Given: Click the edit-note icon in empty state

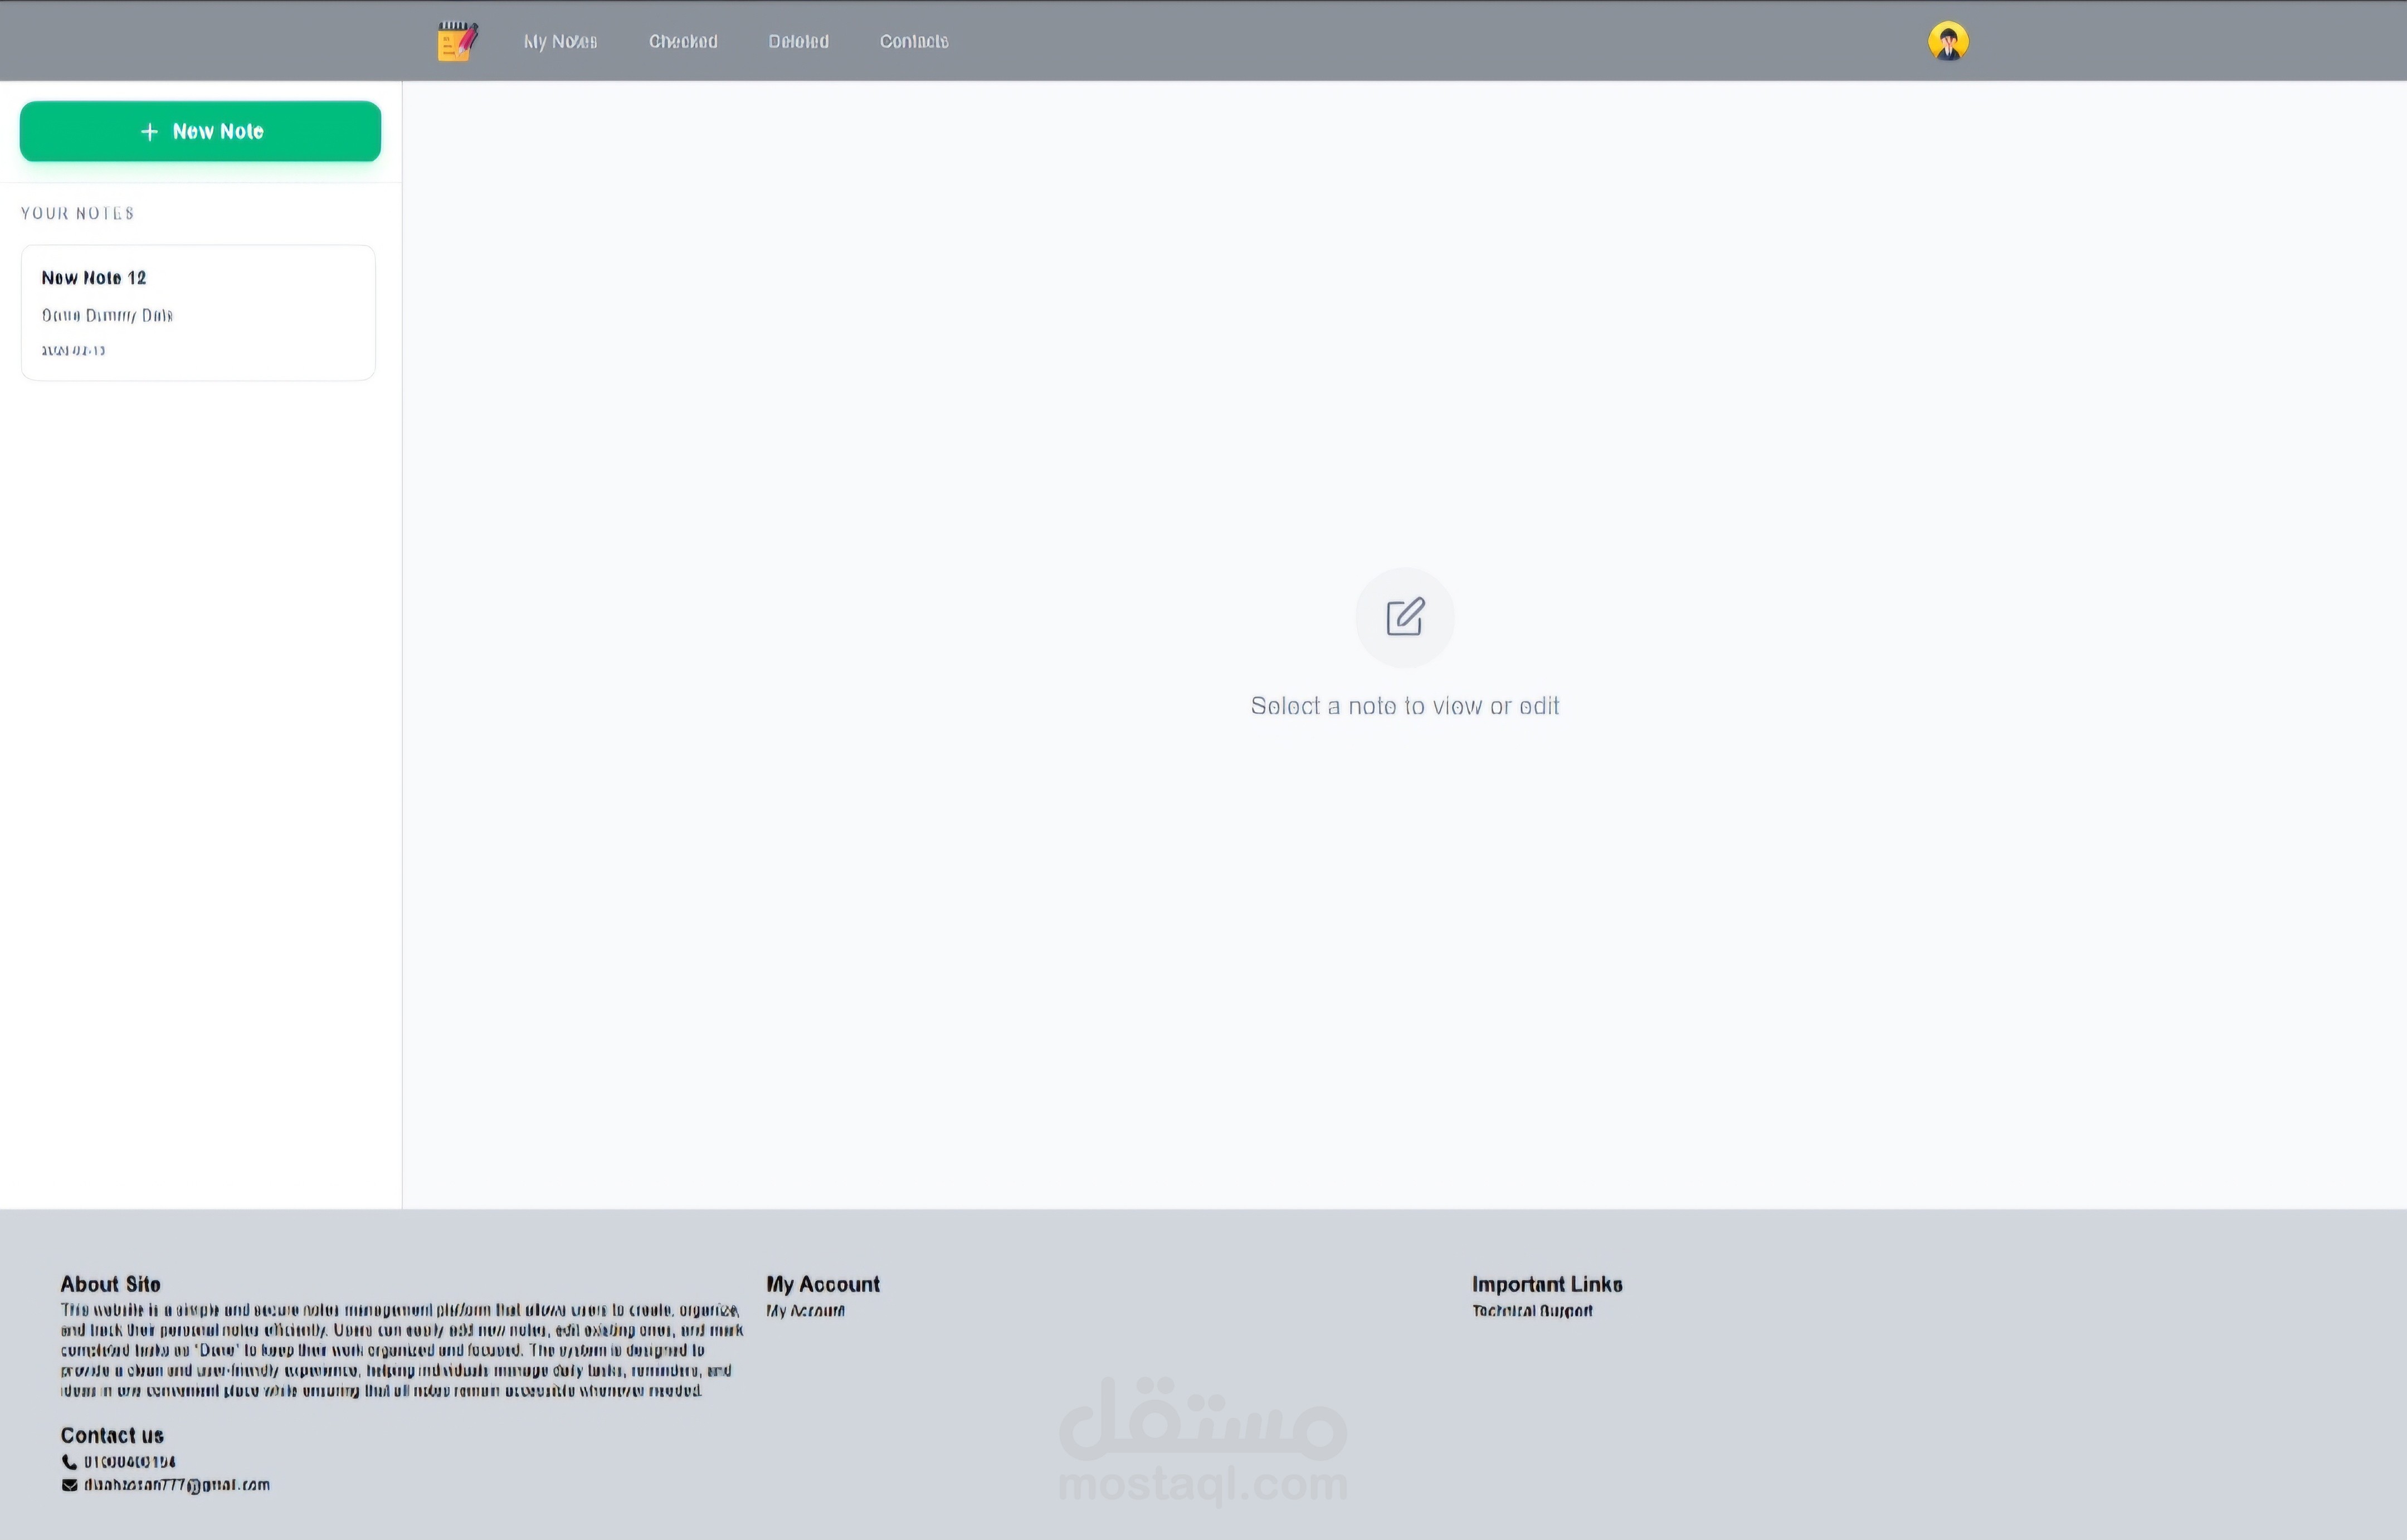Looking at the screenshot, I should tap(1405, 617).
